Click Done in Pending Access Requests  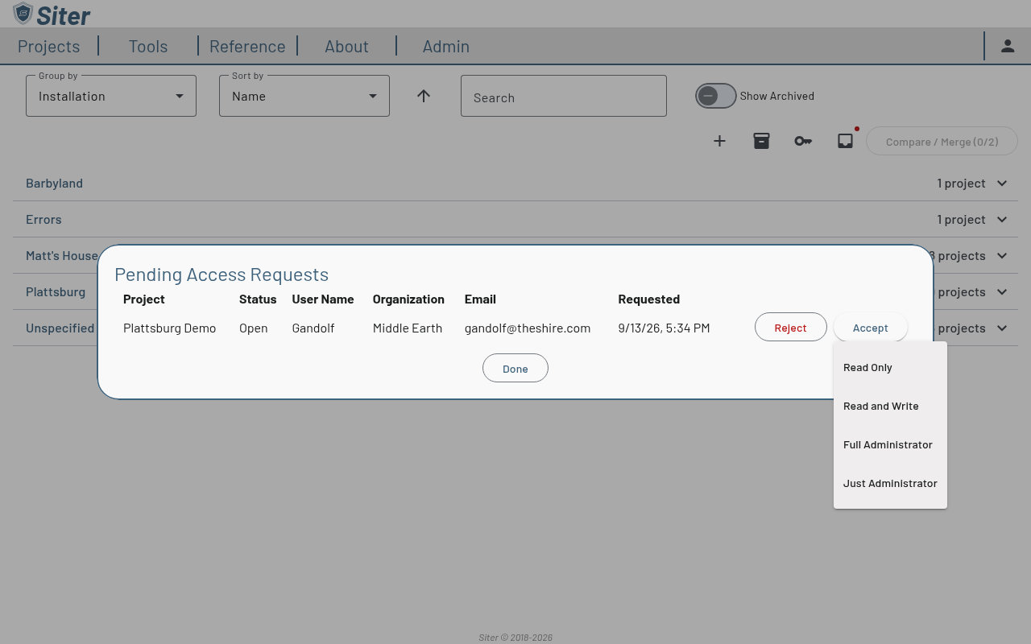point(515,368)
